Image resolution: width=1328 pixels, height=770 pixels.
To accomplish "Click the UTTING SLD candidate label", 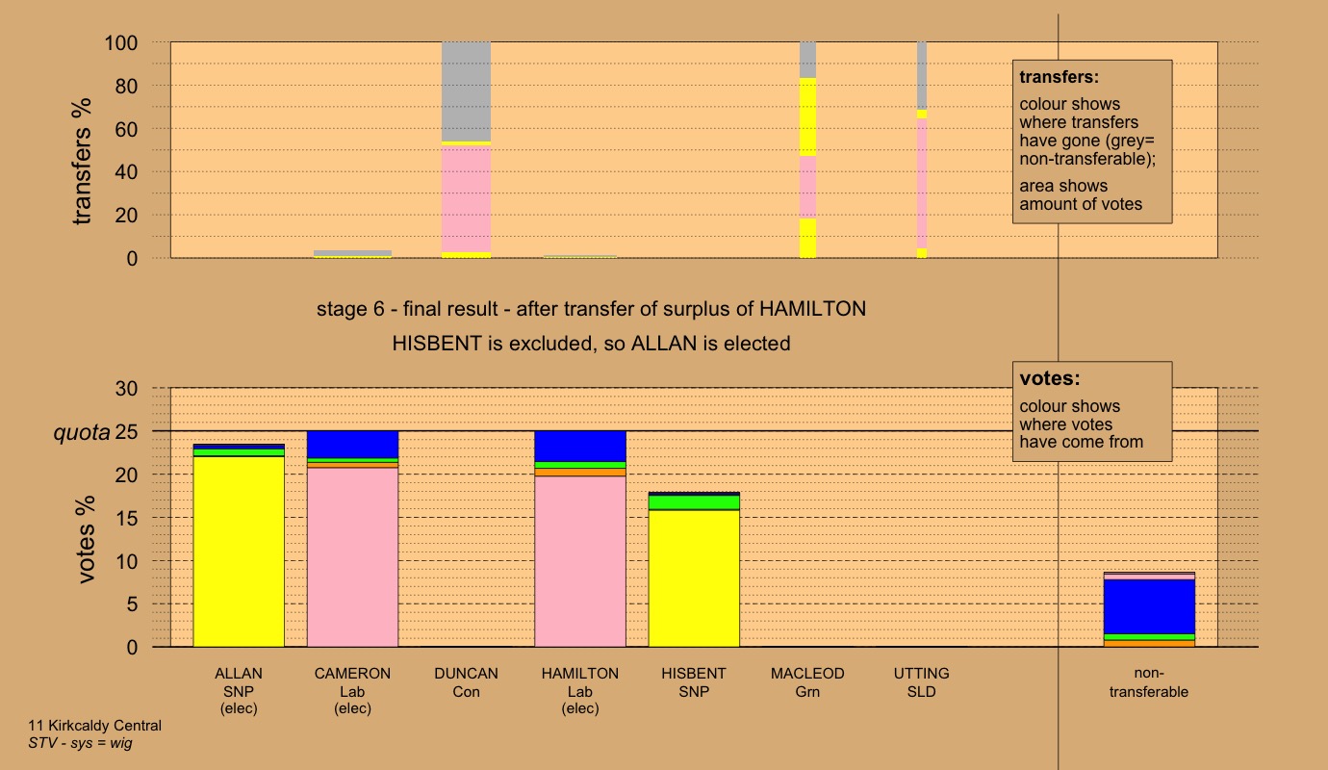I will tap(921, 682).
